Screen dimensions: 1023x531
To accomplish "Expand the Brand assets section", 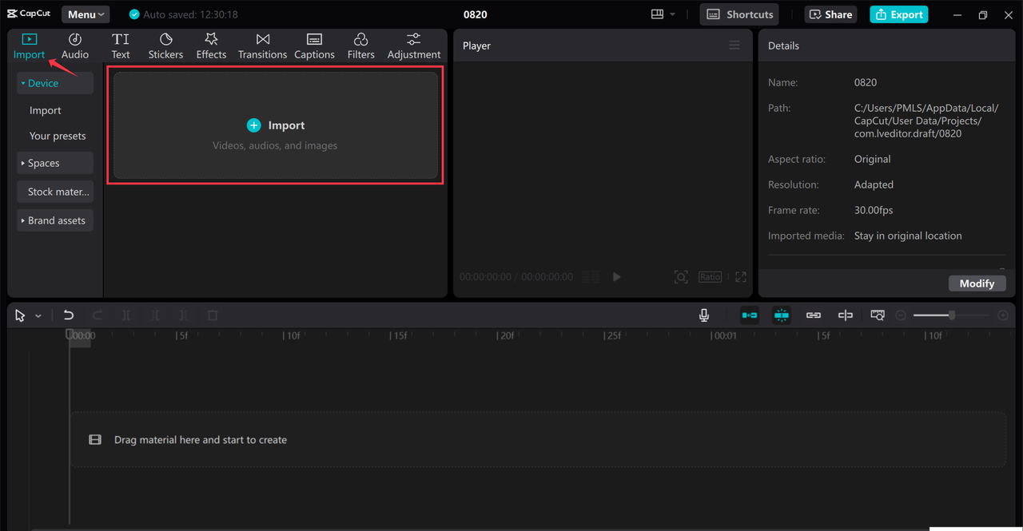I will click(x=54, y=220).
